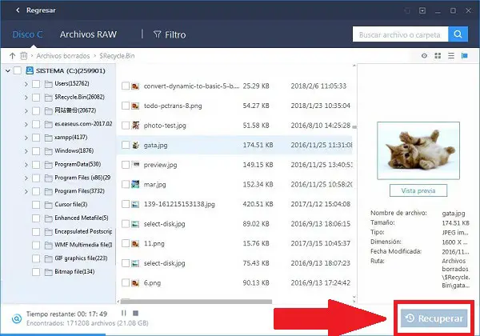Switch to large thumbnails grid view
480x336 pixels.
pos(438,56)
